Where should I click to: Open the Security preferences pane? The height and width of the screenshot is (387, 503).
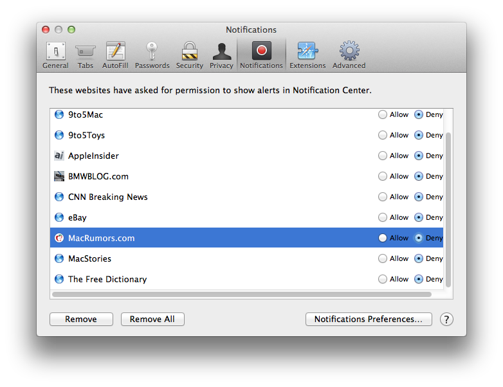190,55
